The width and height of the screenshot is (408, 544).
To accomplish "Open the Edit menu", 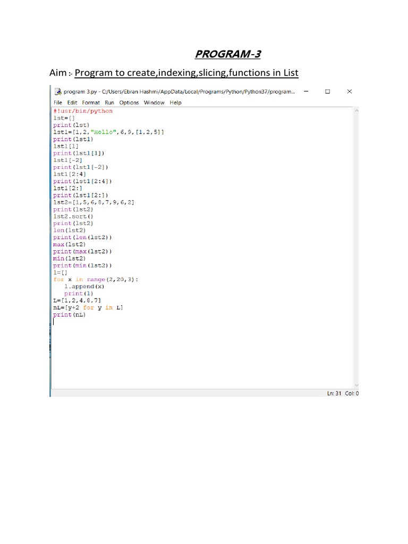I will coord(72,103).
